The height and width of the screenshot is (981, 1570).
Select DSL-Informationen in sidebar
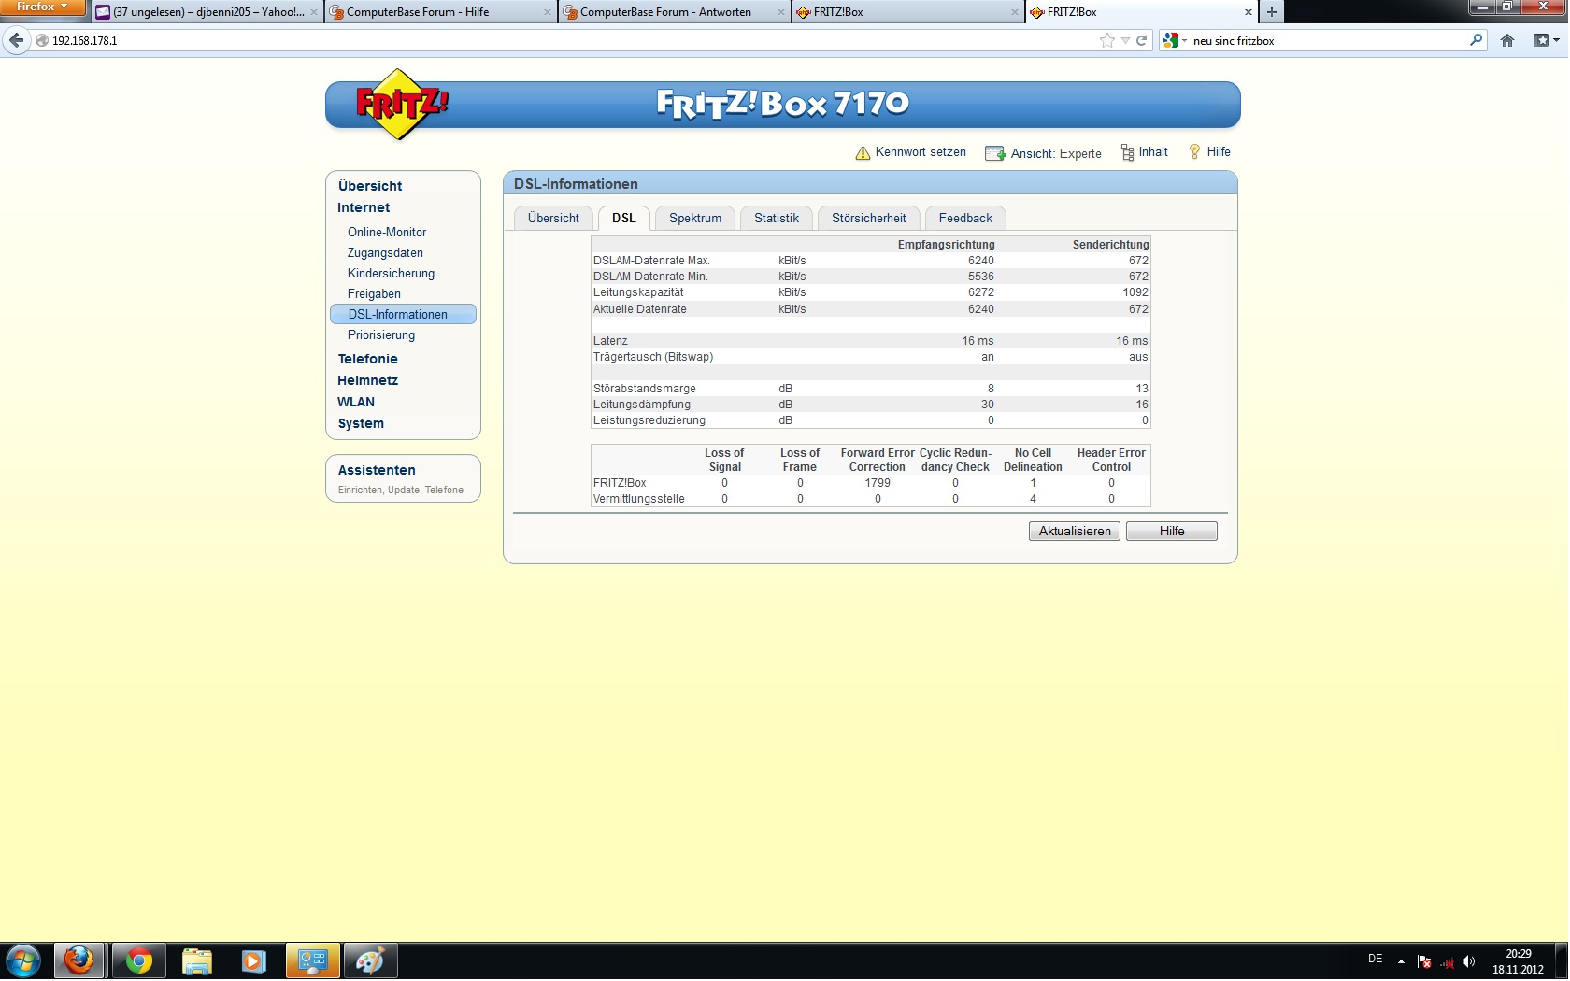[x=403, y=314]
